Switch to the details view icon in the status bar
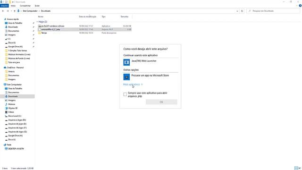Screen dimensions: 302x170 pyautogui.click(x=296, y=168)
